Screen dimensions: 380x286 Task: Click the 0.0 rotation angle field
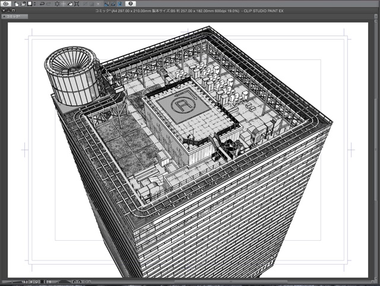49,282
